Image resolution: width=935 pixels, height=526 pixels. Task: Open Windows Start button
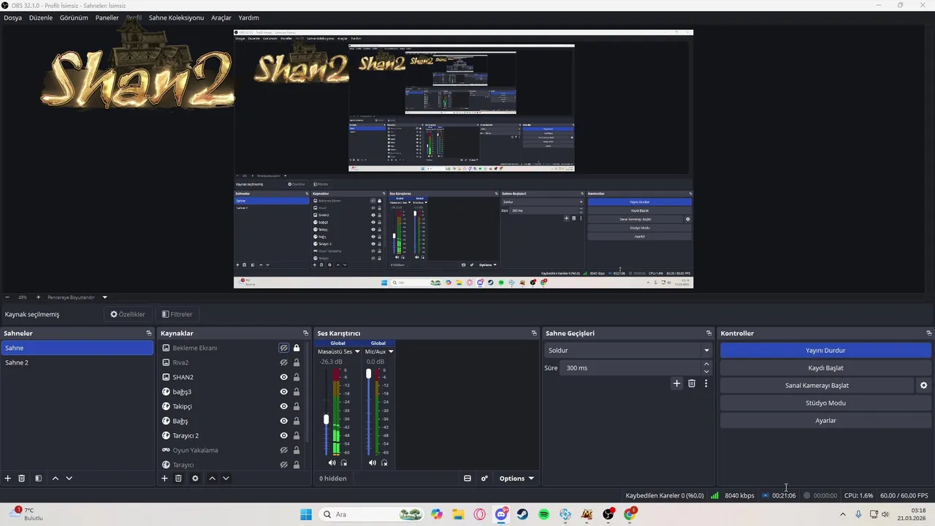coord(306,514)
